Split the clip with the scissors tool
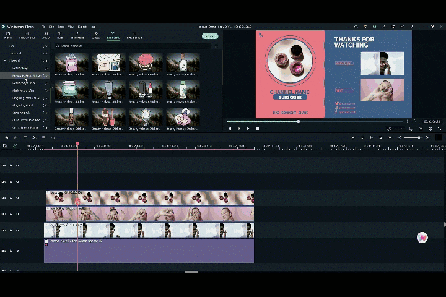This screenshot has width=446, height=297. (34, 137)
